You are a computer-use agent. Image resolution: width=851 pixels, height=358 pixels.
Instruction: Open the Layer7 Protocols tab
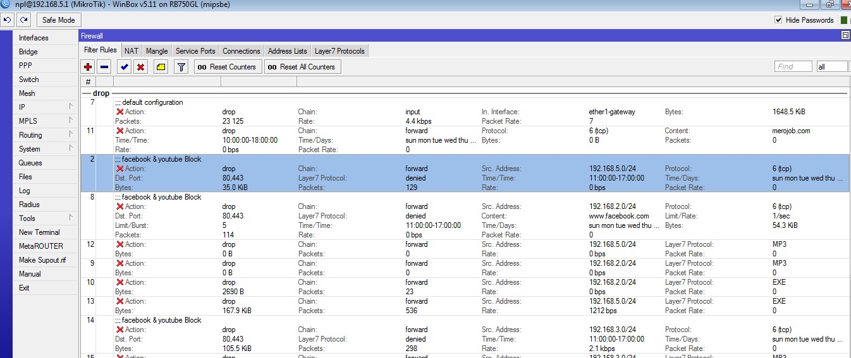coord(339,51)
